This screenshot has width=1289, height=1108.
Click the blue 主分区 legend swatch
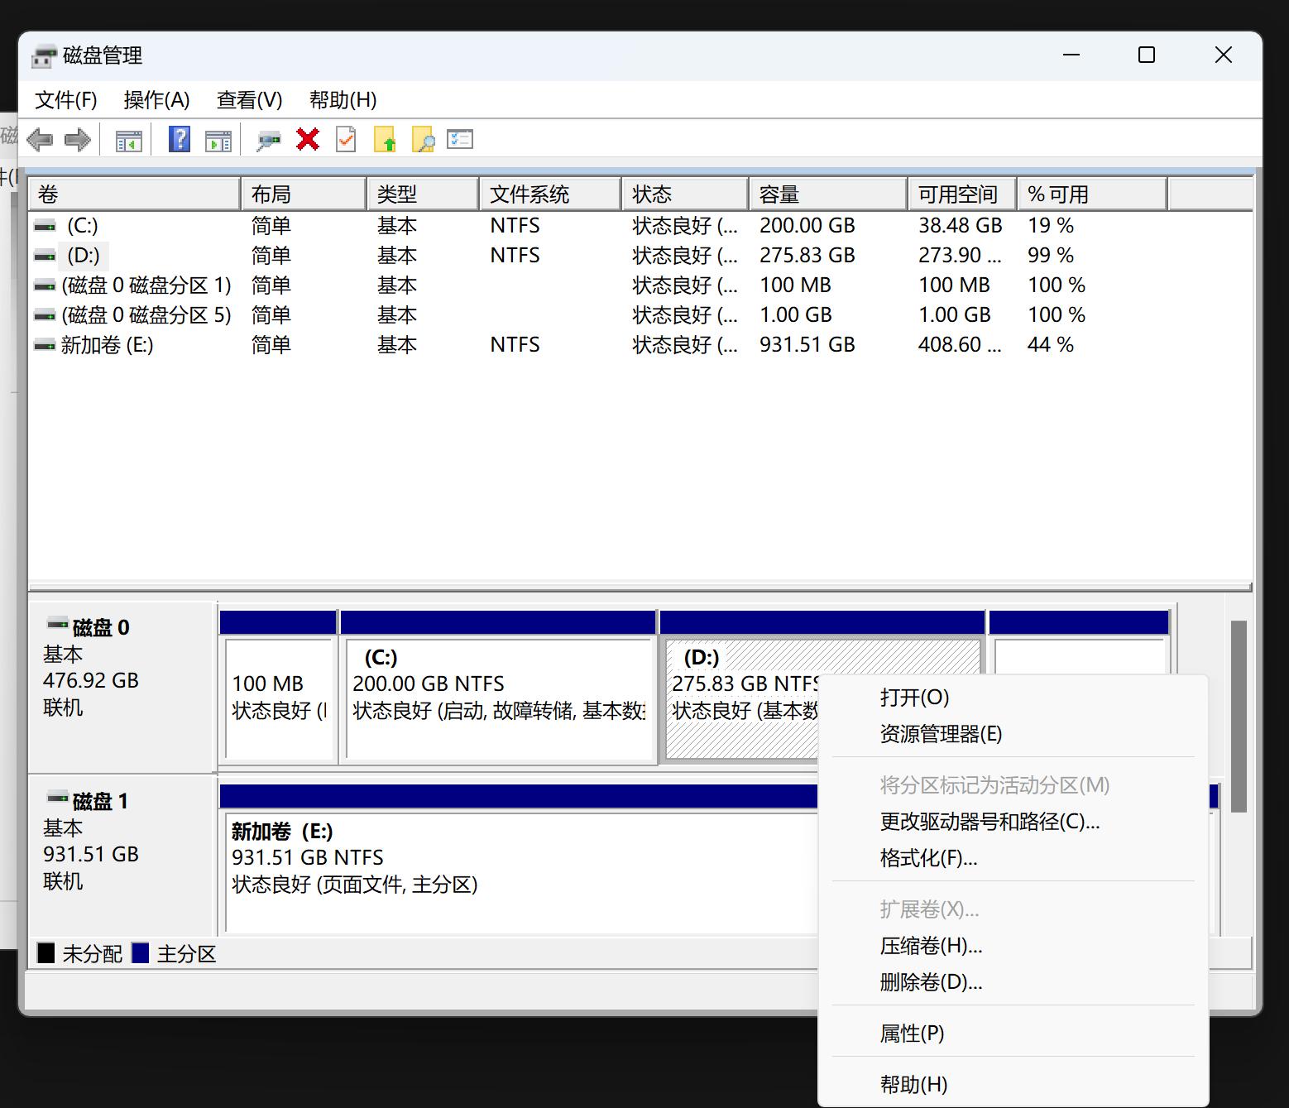141,953
